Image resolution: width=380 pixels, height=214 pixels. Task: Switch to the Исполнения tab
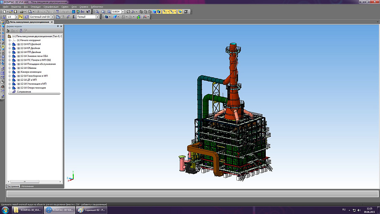point(27,186)
